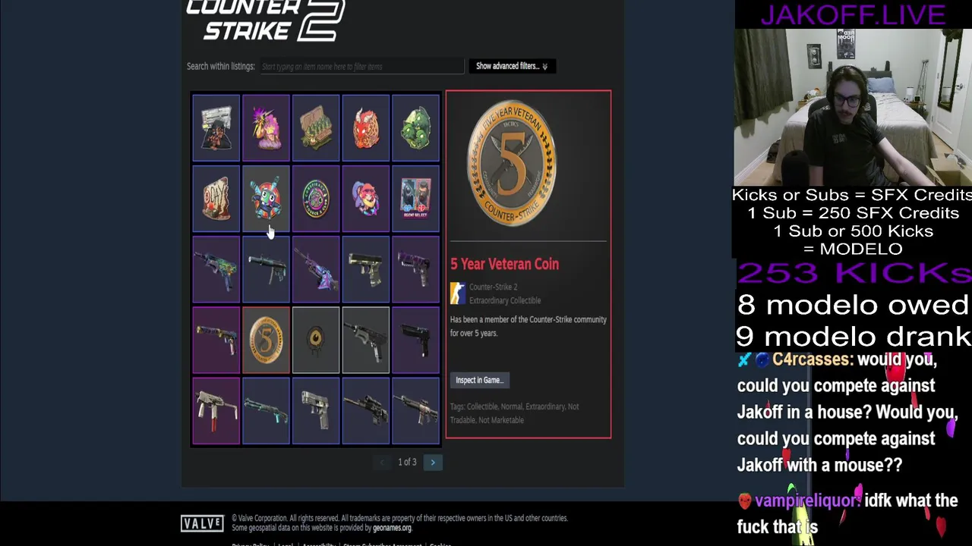
Task: Select the green three-headed monster sticker
Action: [415, 128]
